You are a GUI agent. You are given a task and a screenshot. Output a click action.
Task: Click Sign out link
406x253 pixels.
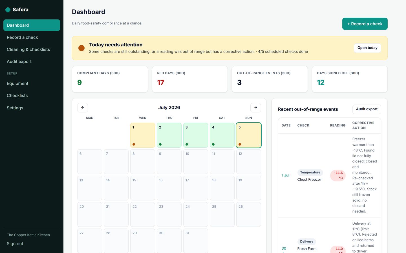(15, 244)
